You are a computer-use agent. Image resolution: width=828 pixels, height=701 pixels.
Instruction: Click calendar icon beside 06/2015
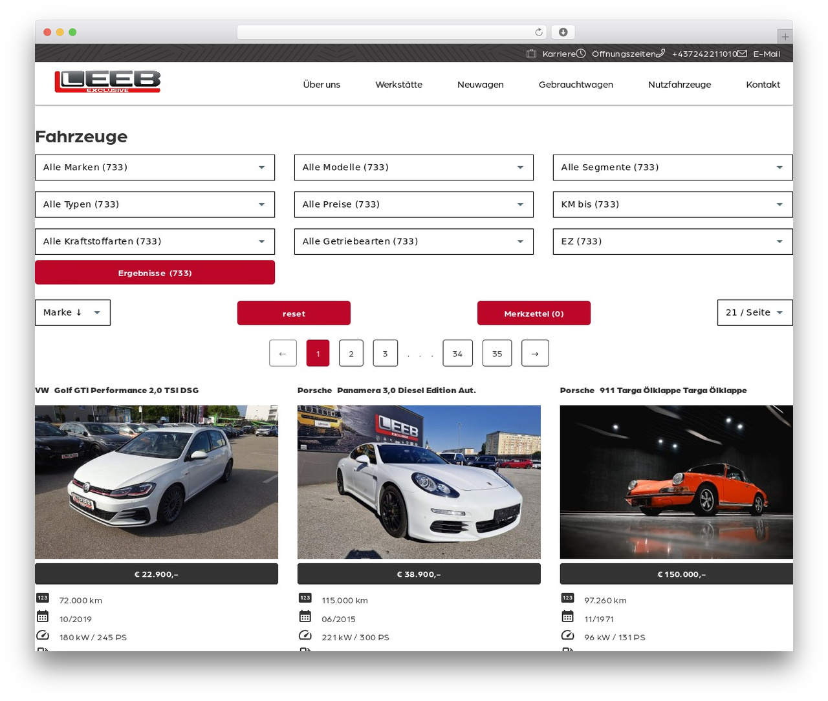coord(305,616)
